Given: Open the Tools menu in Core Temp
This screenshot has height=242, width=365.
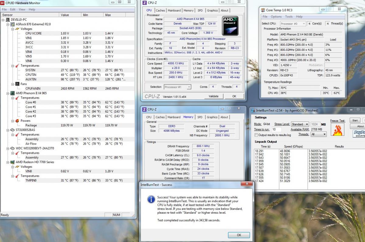Looking at the screenshot, I should point(289,16).
